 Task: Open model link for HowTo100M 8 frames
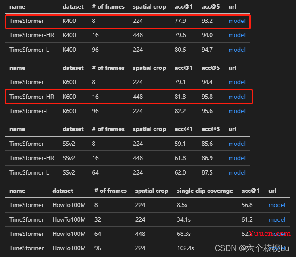277,205
